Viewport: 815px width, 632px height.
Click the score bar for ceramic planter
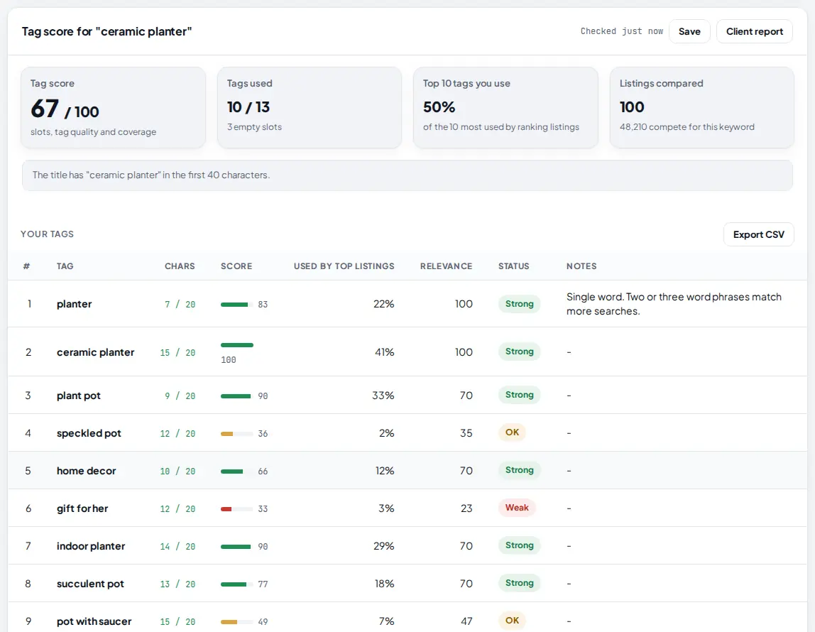pos(236,345)
